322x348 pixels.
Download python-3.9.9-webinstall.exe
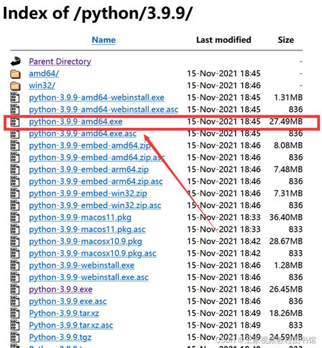click(x=82, y=265)
